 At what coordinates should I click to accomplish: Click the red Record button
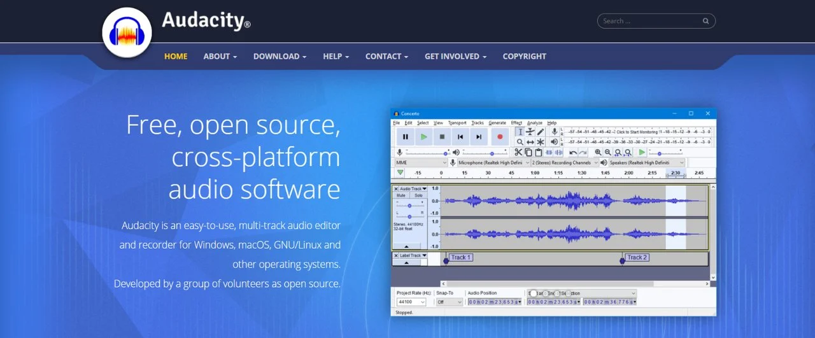[x=500, y=137]
